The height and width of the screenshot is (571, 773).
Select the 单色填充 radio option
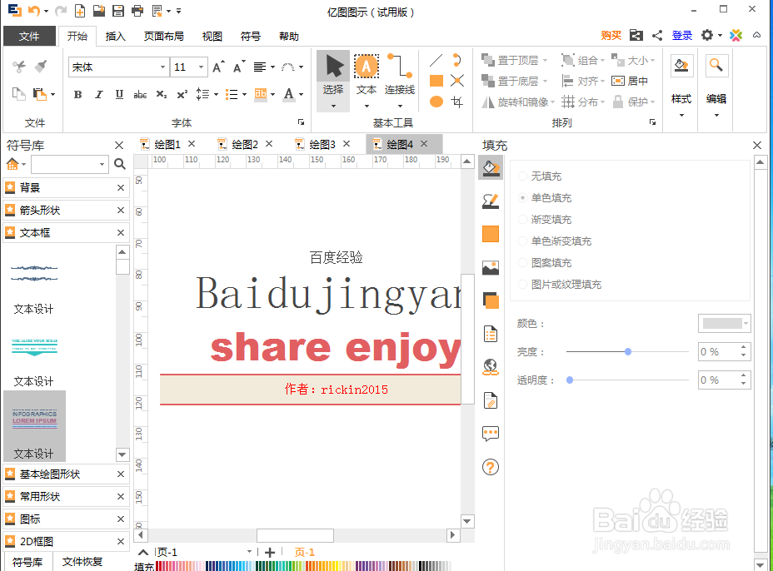pos(523,197)
